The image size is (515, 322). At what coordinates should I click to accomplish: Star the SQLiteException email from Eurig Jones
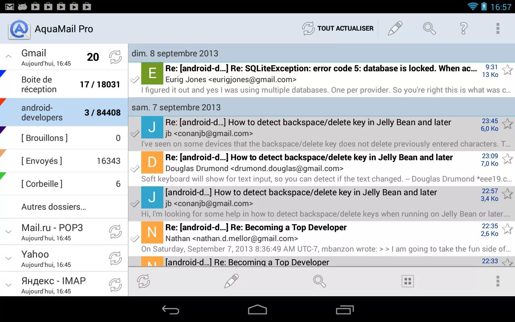pos(508,70)
